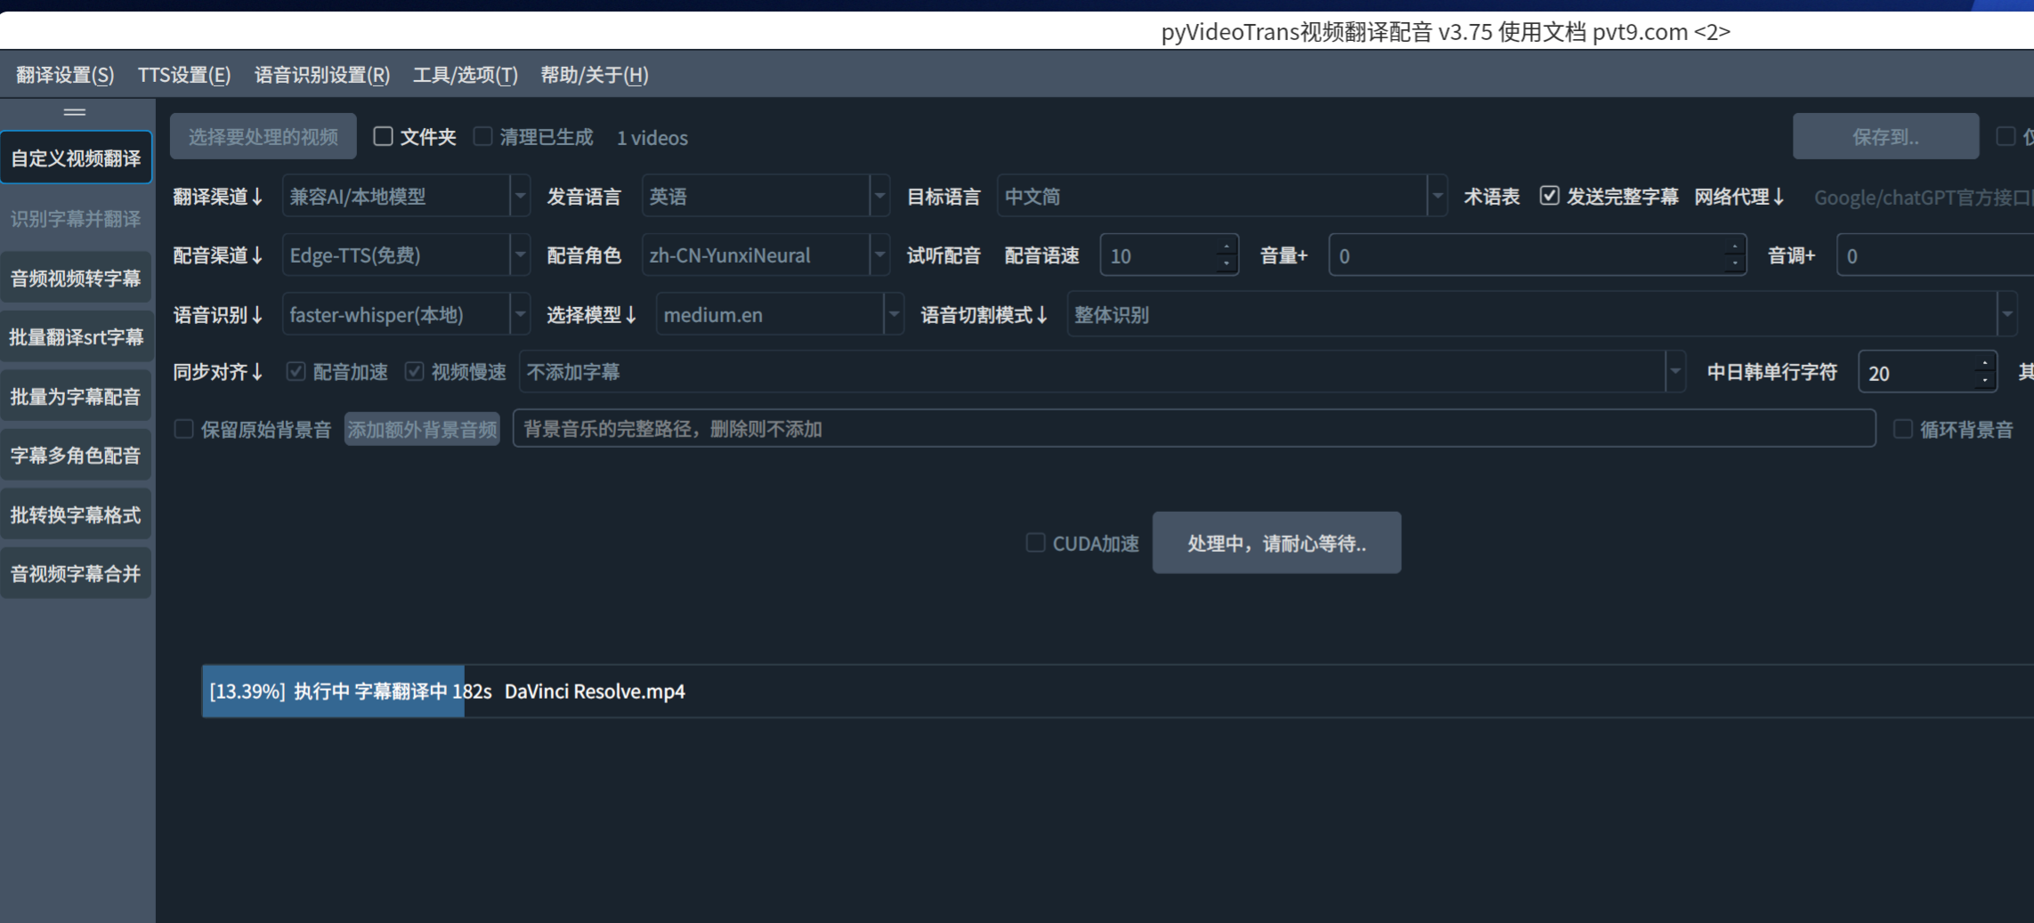This screenshot has width=2034, height=923.
Task: Click the 中日韩单行字符 spin box with 20
Action: click(x=1928, y=373)
